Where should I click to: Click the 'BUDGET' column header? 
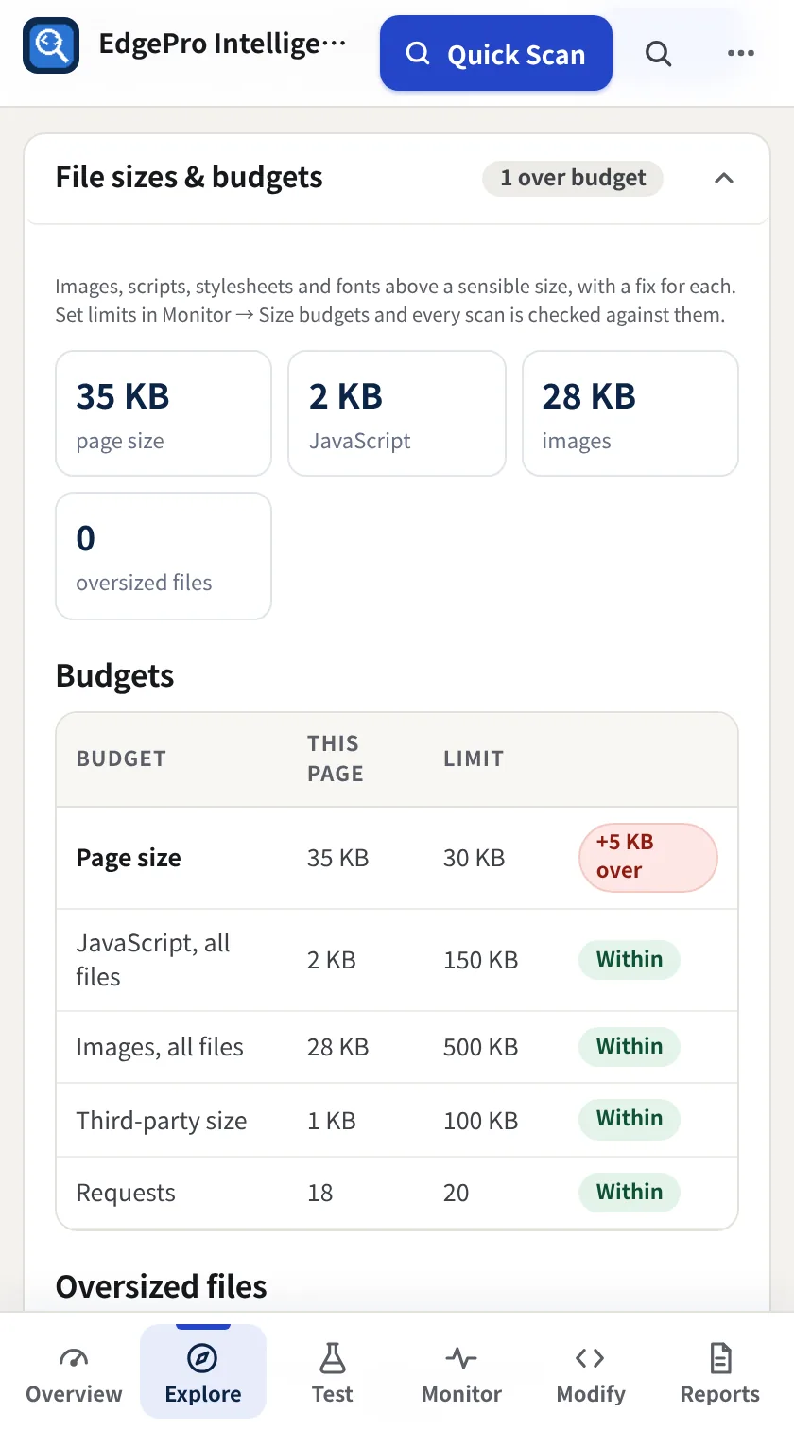pyautogui.click(x=121, y=759)
